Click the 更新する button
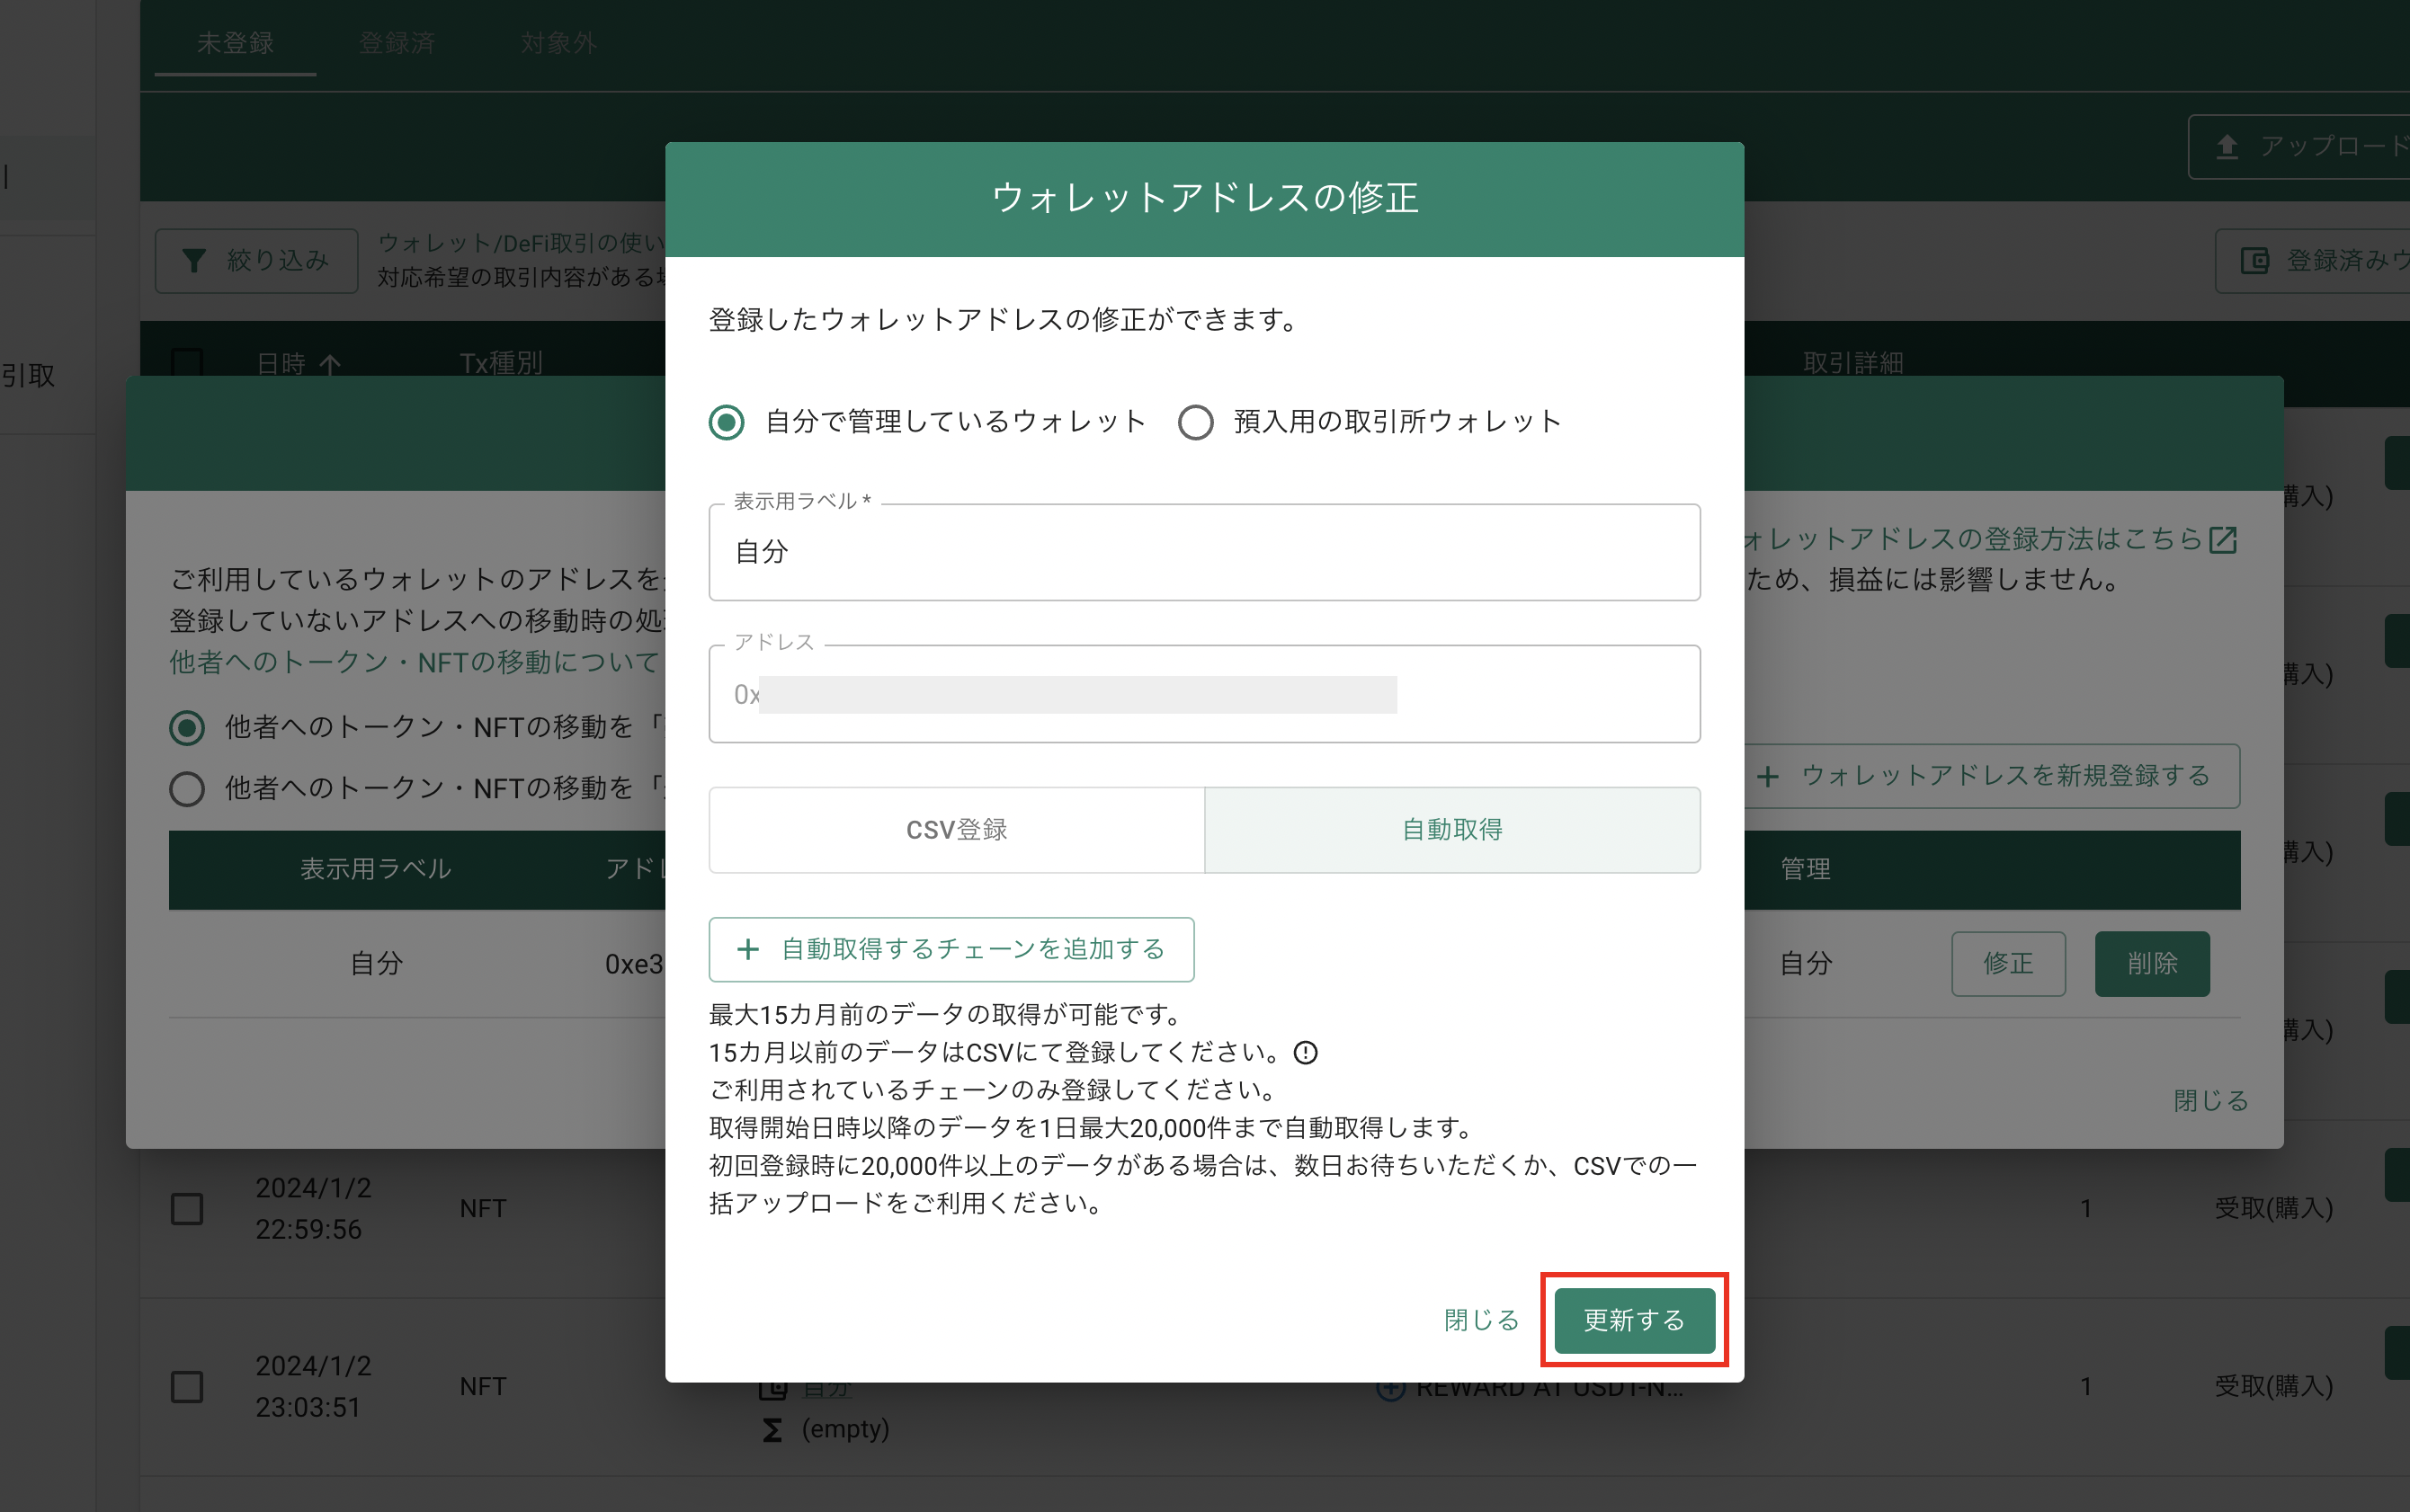Viewport: 2410px width, 1512px height. click(x=1634, y=1320)
